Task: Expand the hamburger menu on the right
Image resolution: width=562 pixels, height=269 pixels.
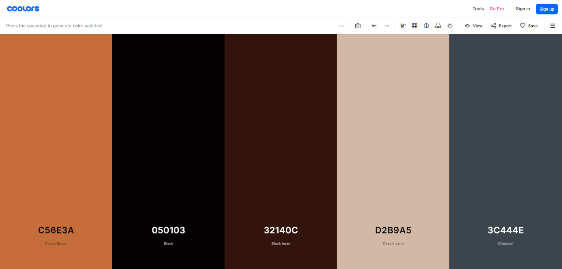Action: click(553, 26)
